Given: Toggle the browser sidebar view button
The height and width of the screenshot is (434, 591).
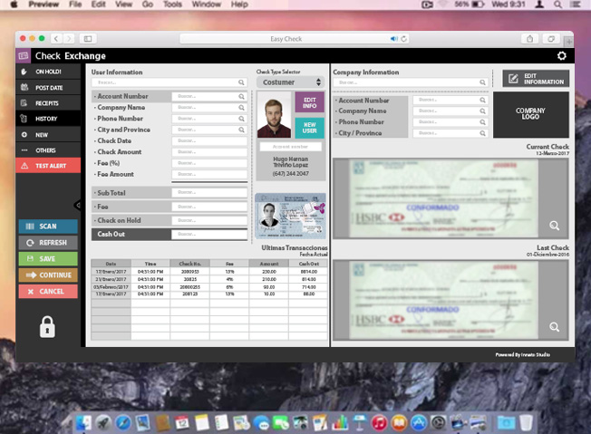Looking at the screenshot, I should coord(88,39).
